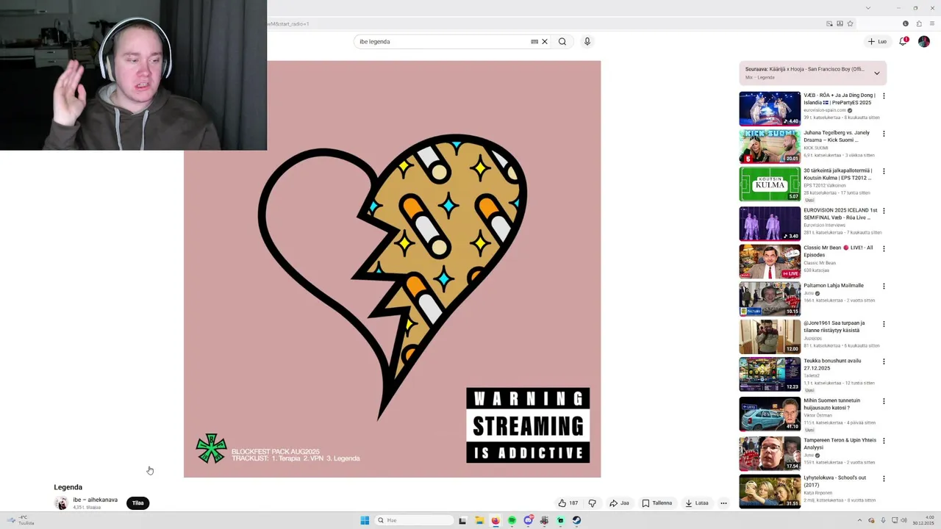This screenshot has width=941, height=529.
Task: Open the clock and date in taskbar
Action: click(x=923, y=520)
